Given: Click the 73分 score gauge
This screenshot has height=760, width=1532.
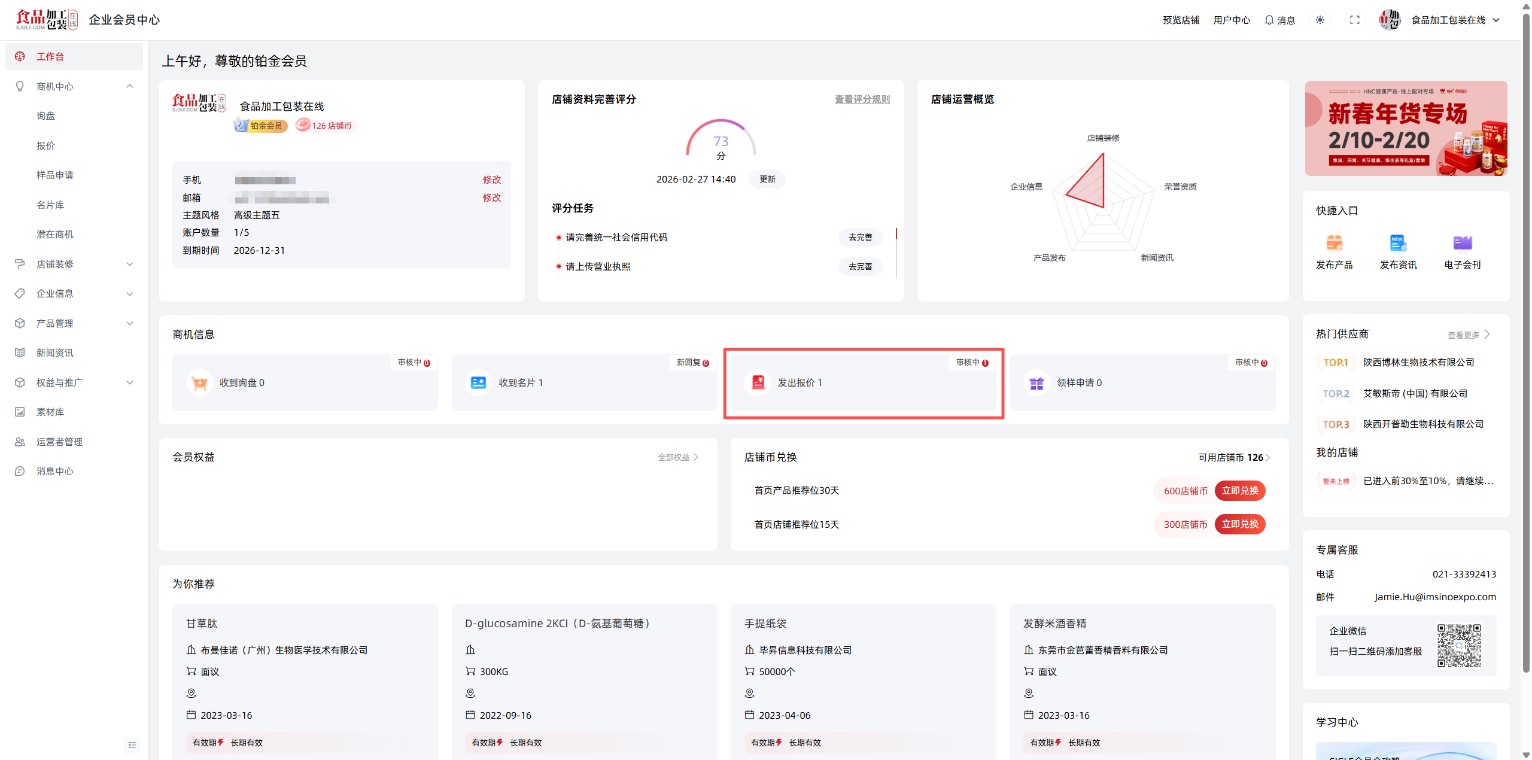Looking at the screenshot, I should tap(721, 142).
